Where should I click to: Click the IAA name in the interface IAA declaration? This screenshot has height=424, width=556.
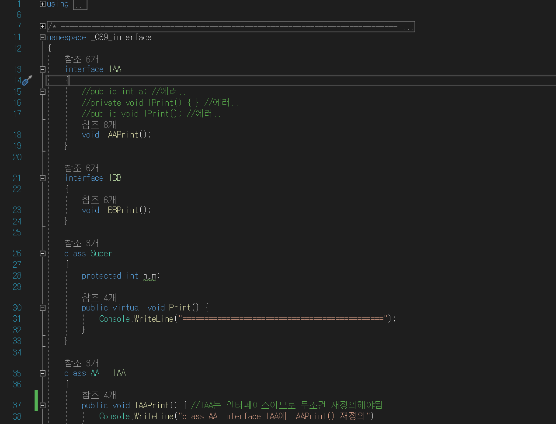115,69
